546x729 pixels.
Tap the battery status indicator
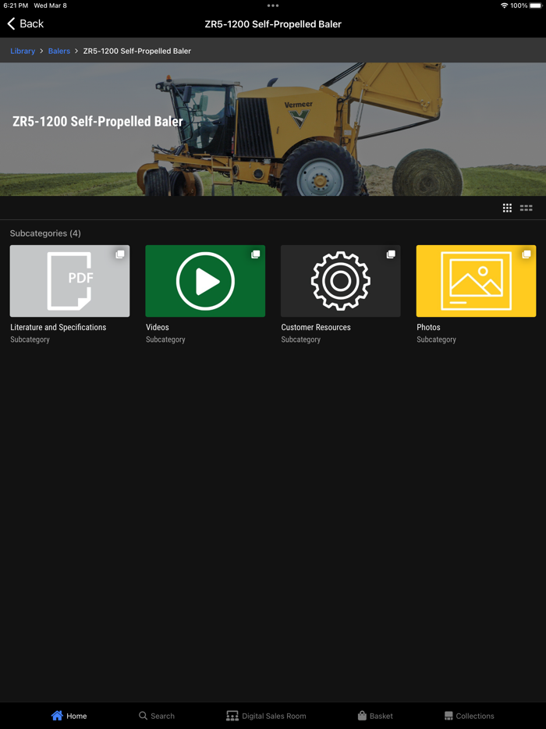[x=536, y=5]
